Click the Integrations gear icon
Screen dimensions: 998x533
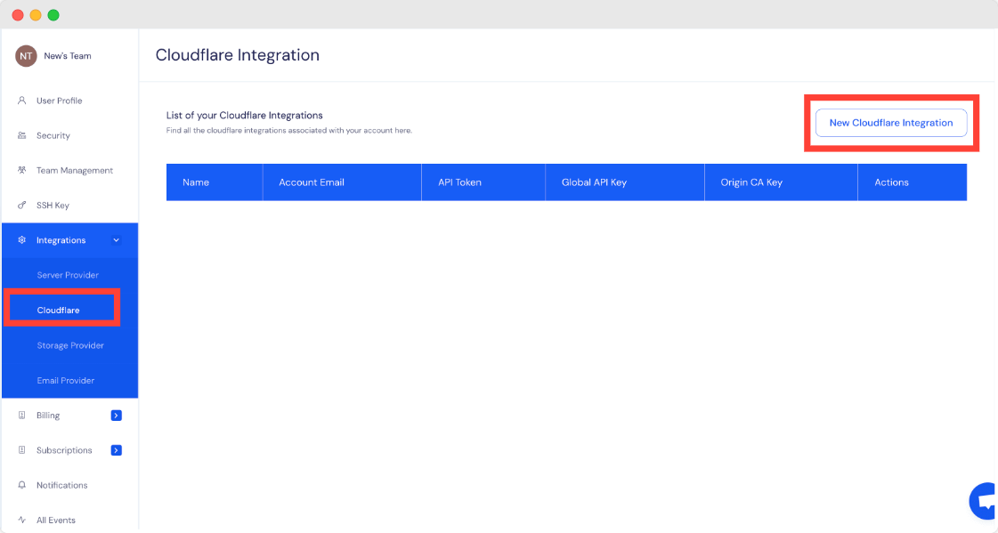tap(20, 239)
